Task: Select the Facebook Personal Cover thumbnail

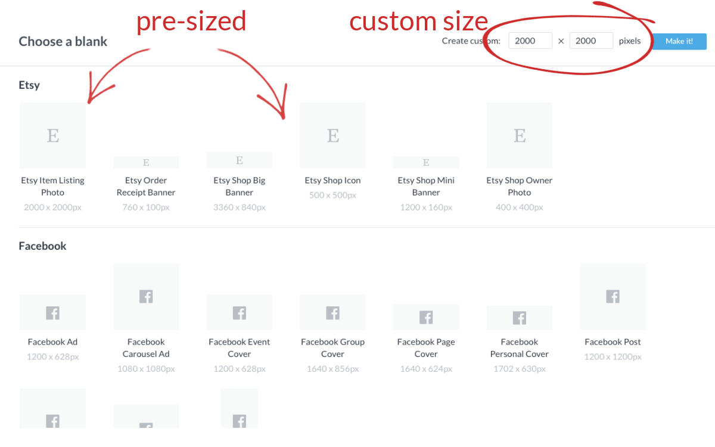Action: [x=520, y=318]
